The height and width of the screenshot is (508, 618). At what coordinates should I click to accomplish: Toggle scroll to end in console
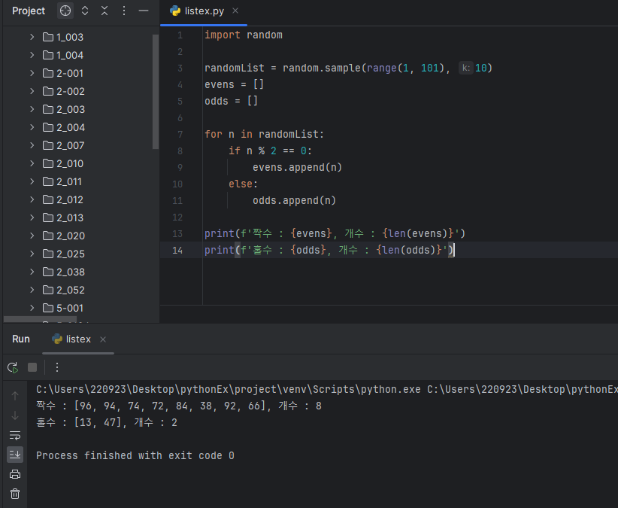click(15, 455)
